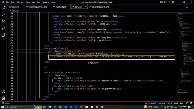The image size is (194, 109).
Task: Open Task View from the taskbar
Action: click(x=44, y=107)
